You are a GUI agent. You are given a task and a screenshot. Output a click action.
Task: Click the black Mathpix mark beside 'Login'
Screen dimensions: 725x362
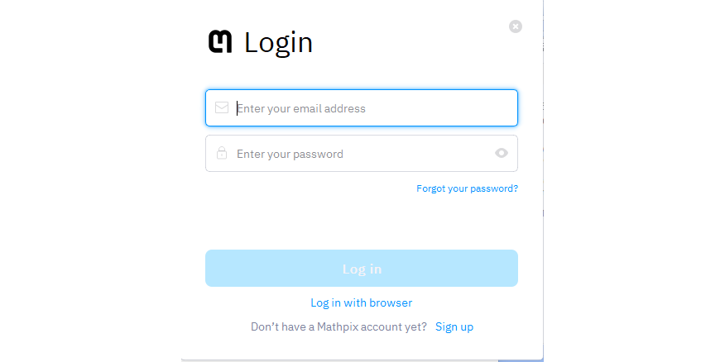(220, 41)
